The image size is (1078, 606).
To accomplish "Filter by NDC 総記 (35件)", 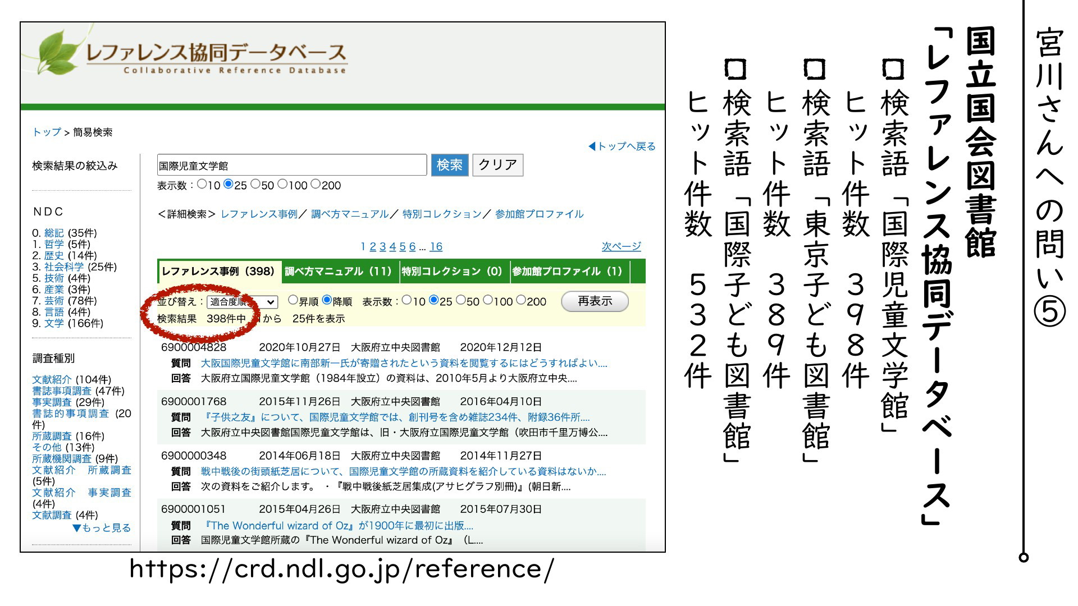I will pyautogui.click(x=54, y=233).
